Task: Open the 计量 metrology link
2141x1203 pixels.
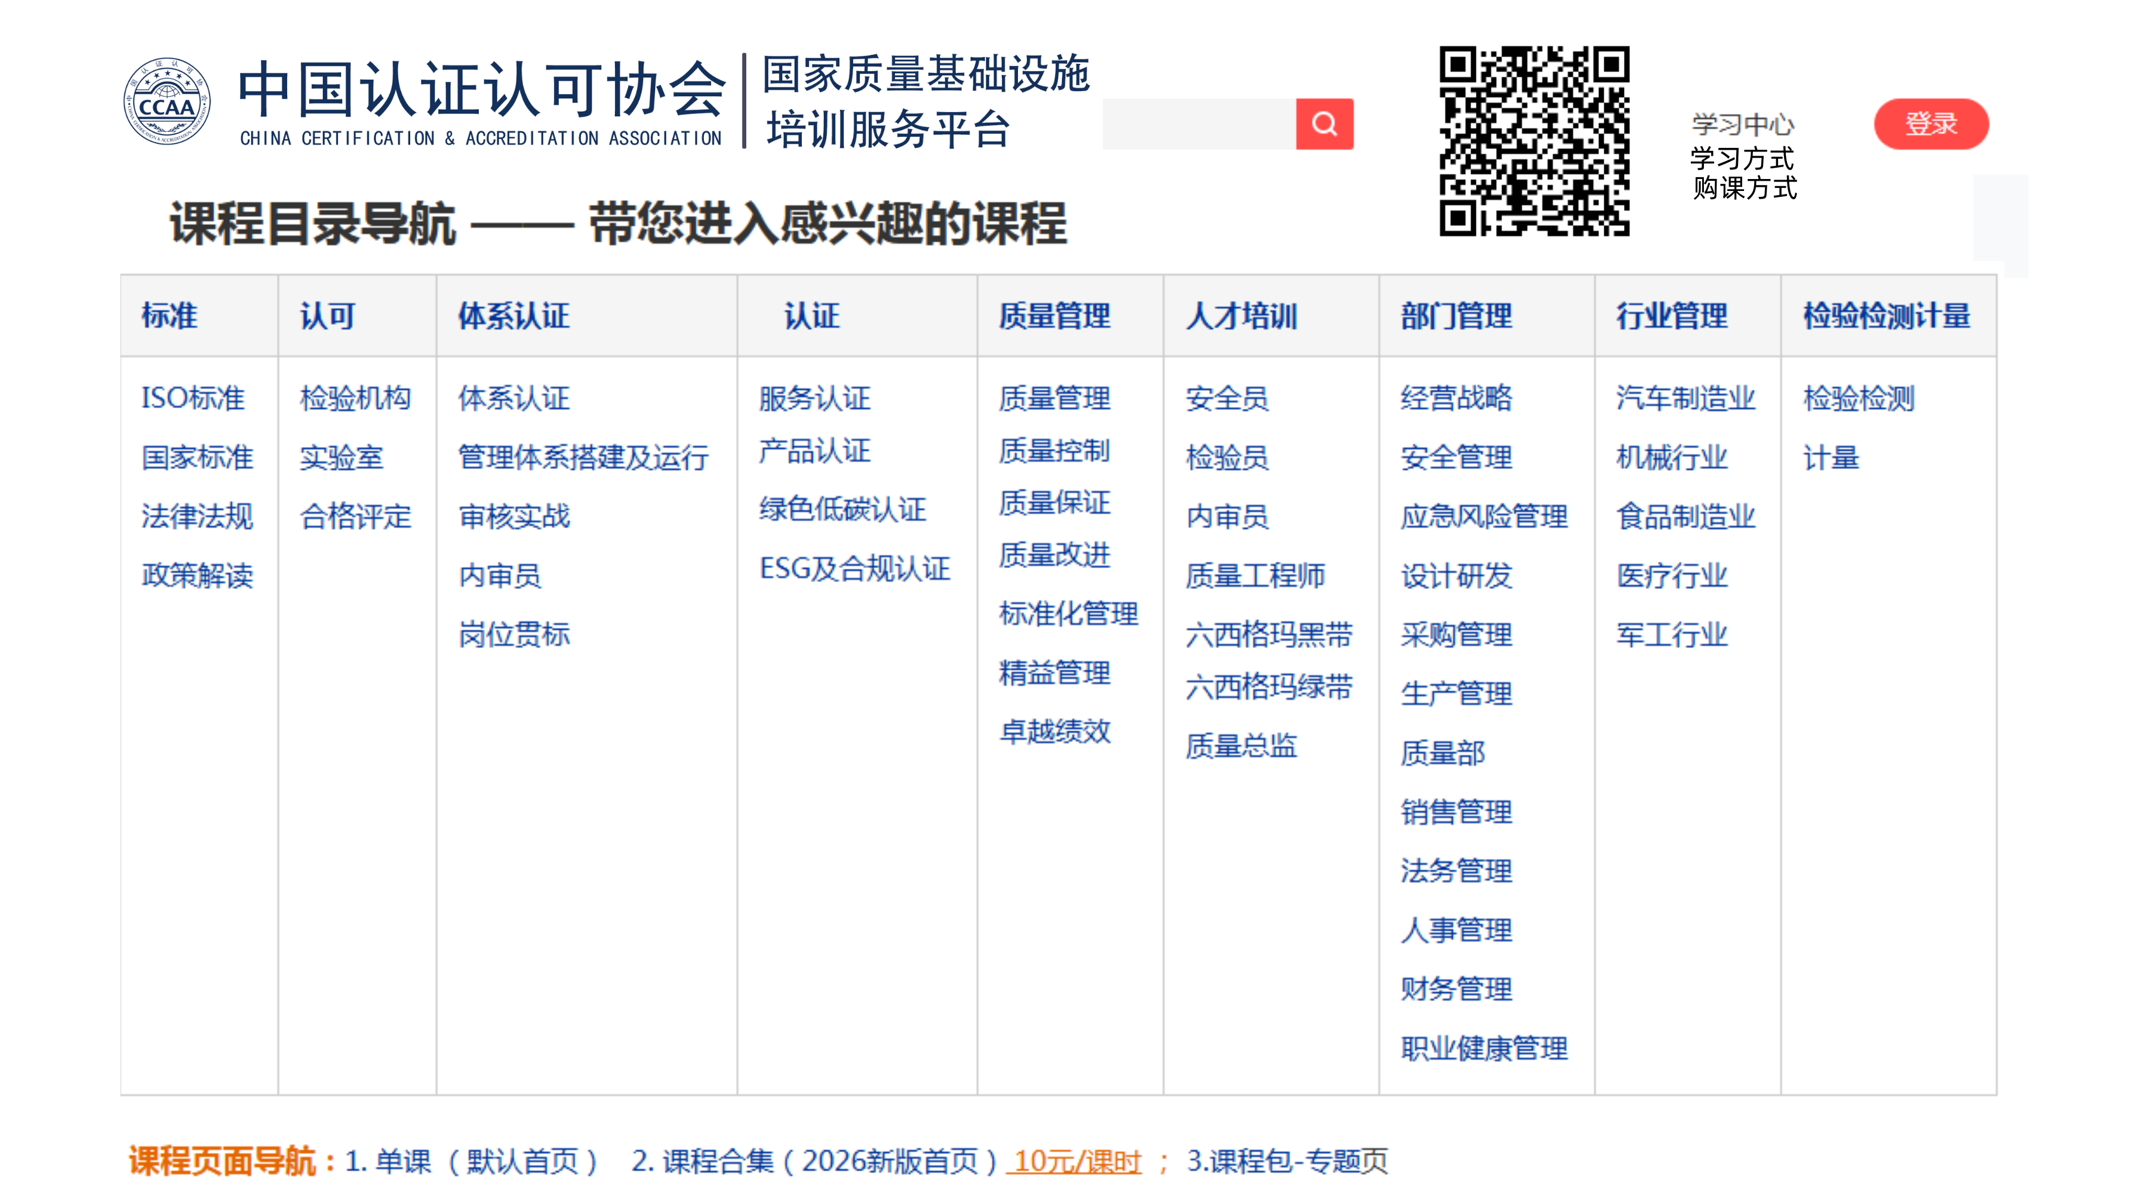Action: click(x=1830, y=457)
